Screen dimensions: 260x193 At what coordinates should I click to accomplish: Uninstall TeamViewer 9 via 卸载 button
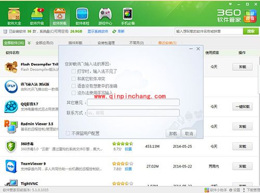[242, 166]
